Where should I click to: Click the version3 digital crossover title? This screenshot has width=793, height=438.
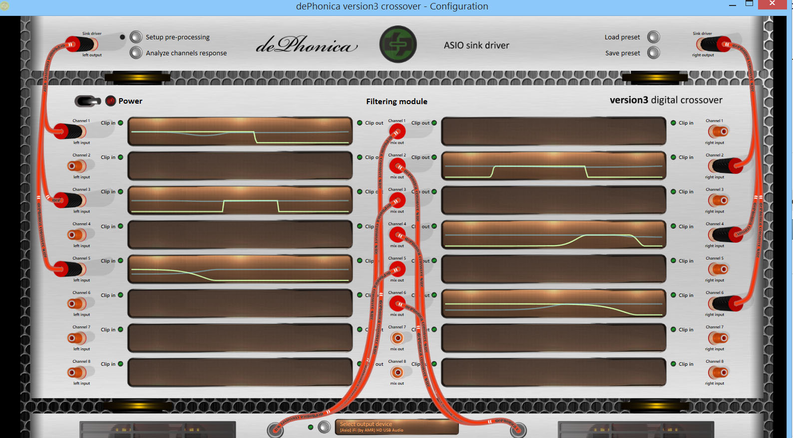[666, 100]
